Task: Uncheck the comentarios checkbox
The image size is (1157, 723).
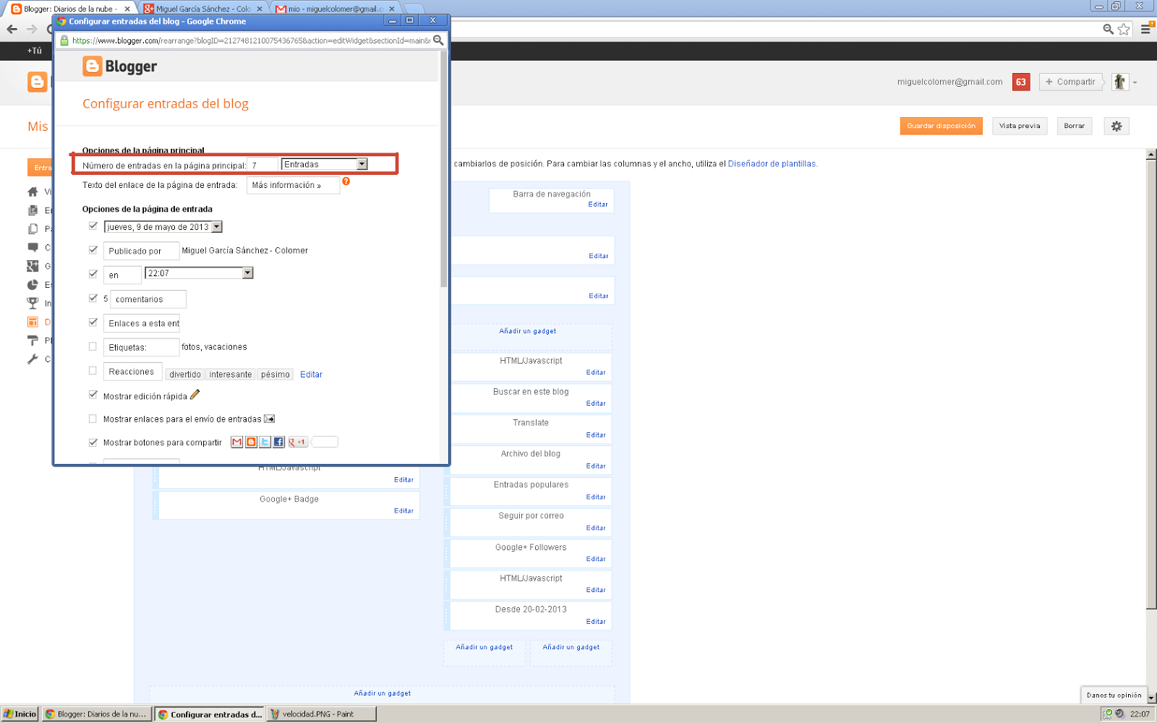Action: (x=93, y=298)
